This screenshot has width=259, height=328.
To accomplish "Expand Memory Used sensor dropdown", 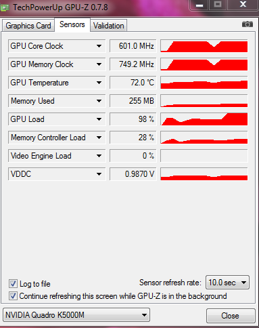I will pyautogui.click(x=99, y=101).
